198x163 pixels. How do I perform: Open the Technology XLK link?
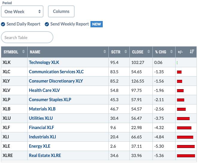tap(44, 62)
